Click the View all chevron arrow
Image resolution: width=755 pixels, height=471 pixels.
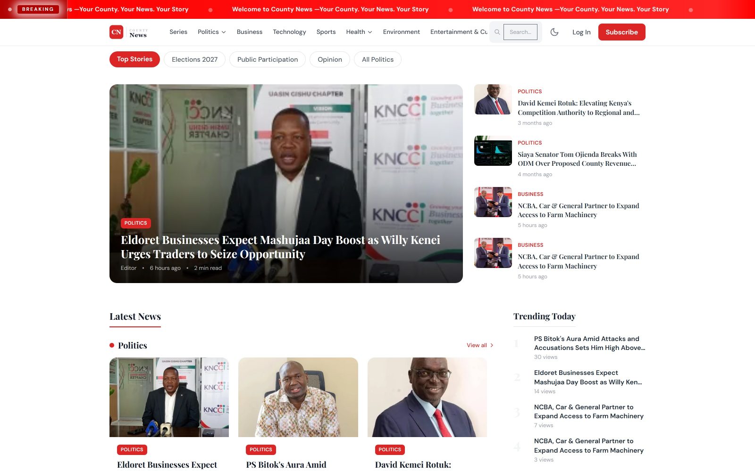point(492,345)
